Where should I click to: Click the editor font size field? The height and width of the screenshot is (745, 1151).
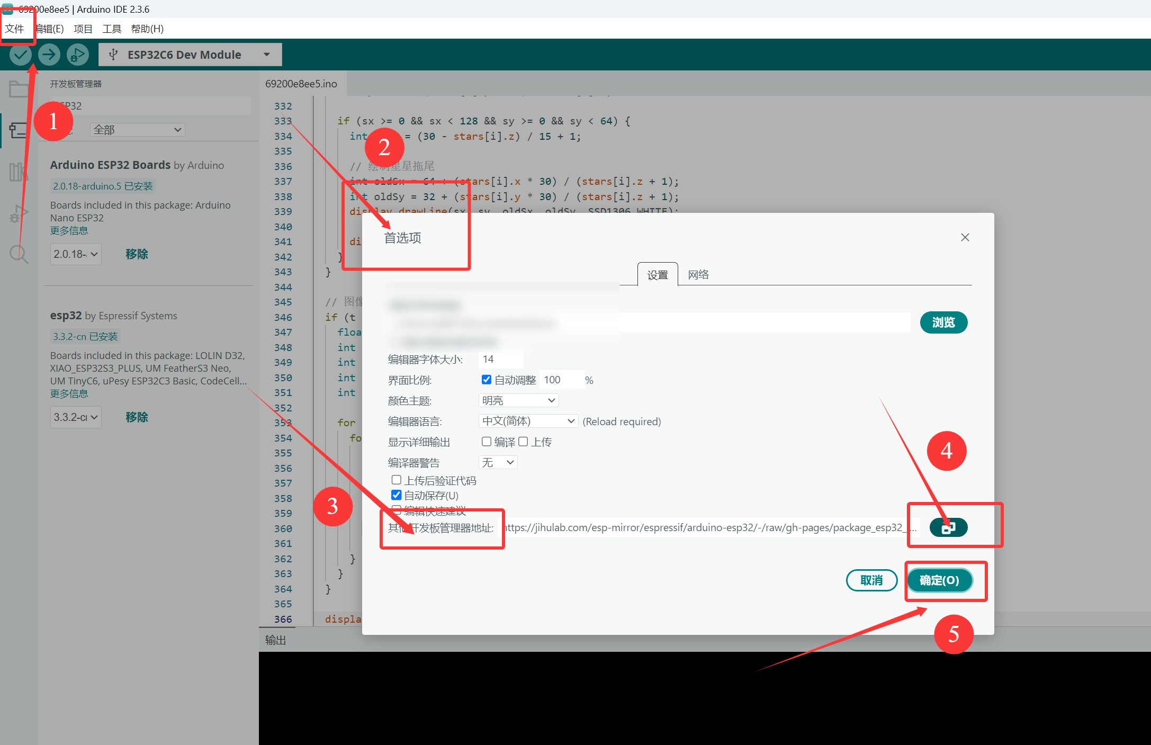500,359
